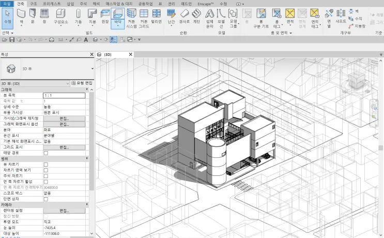384x238 pixels.
Task: Click the 유형 편집 button
Action: [82, 83]
